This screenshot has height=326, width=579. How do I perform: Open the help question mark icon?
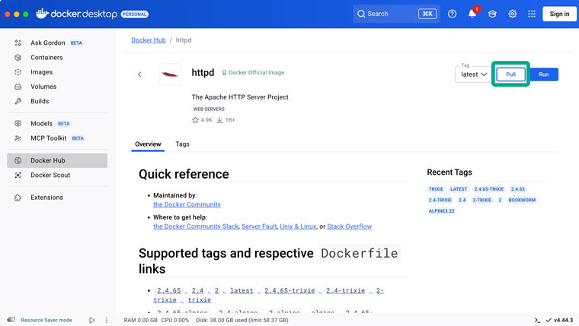coord(452,14)
